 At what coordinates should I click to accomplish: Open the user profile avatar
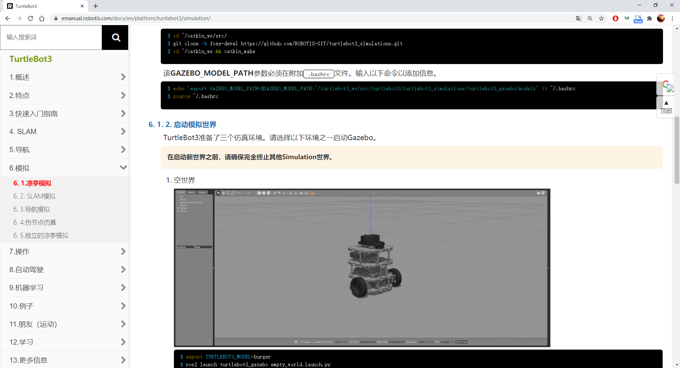pos(661,18)
